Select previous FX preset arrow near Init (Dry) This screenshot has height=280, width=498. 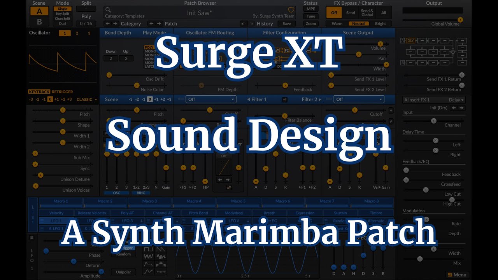pos(454,108)
